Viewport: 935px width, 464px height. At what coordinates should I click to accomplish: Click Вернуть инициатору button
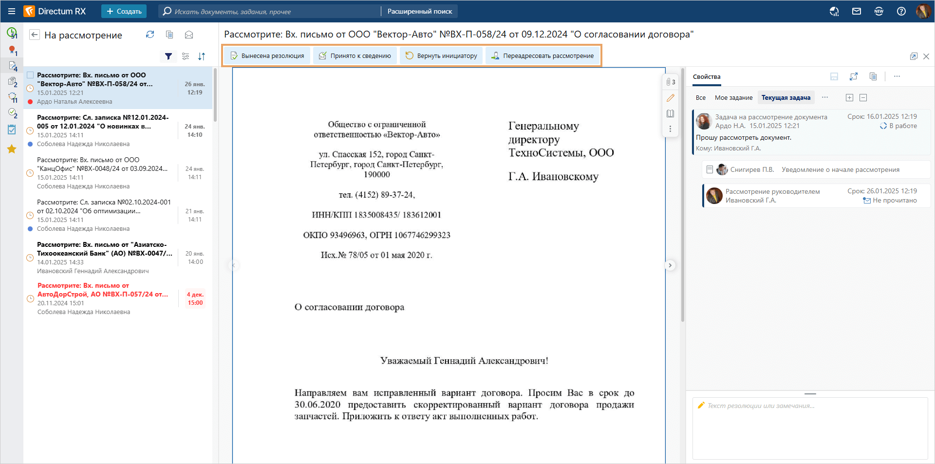[441, 56]
